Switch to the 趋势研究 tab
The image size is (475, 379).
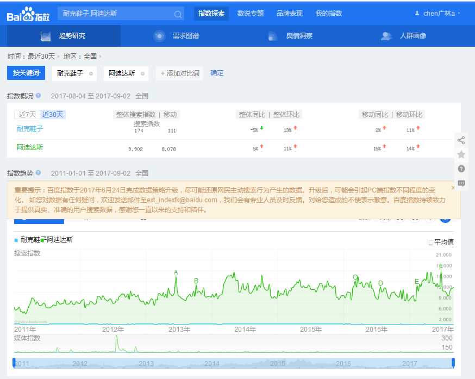point(64,36)
